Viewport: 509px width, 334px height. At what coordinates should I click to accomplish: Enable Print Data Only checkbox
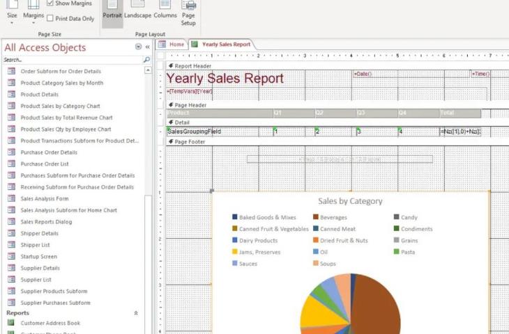click(50, 19)
